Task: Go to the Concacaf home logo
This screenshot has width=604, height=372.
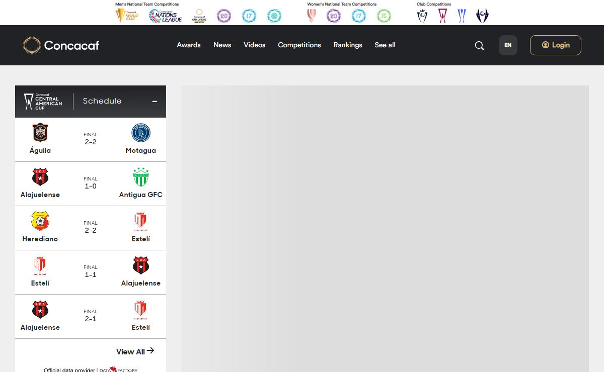Action: 61,45
